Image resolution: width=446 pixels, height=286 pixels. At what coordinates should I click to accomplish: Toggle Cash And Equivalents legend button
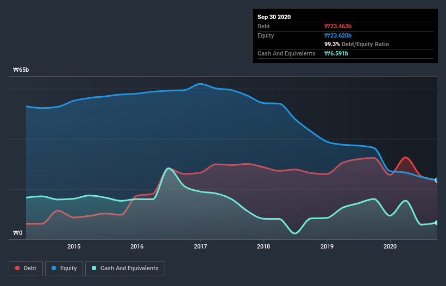click(x=125, y=269)
